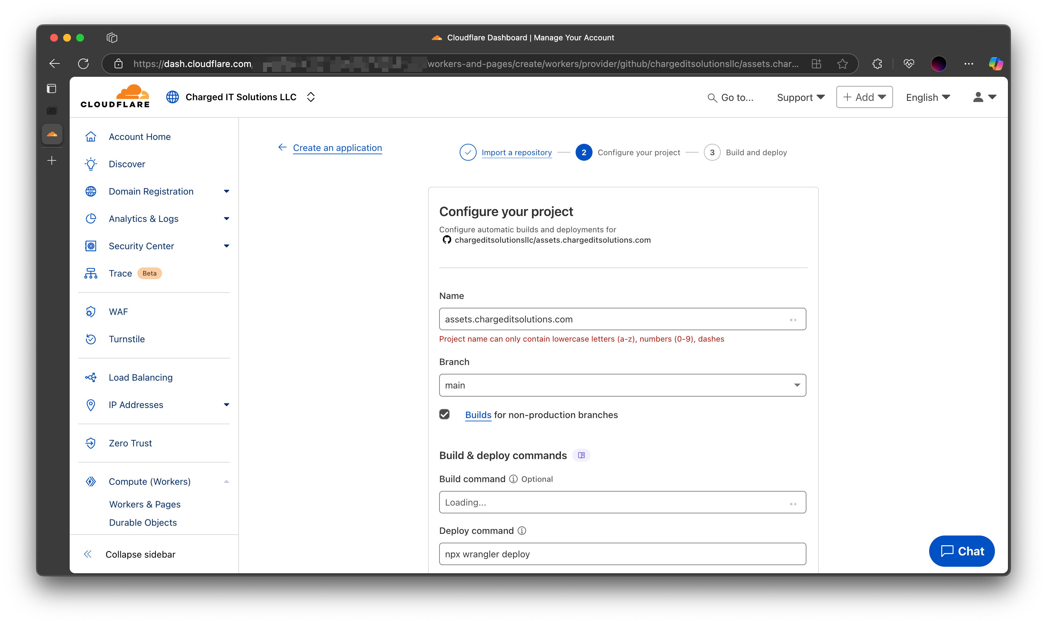Click the Create an application link
The width and height of the screenshot is (1047, 624).
(x=337, y=148)
